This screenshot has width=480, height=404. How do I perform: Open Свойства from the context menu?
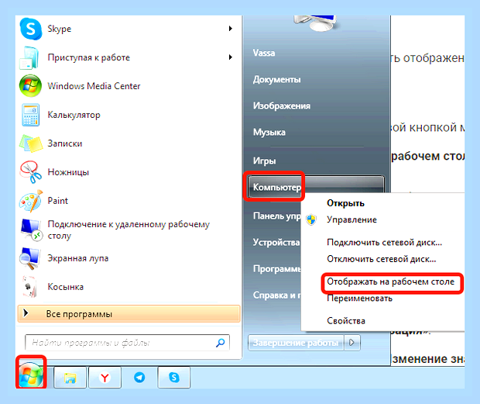click(x=346, y=321)
